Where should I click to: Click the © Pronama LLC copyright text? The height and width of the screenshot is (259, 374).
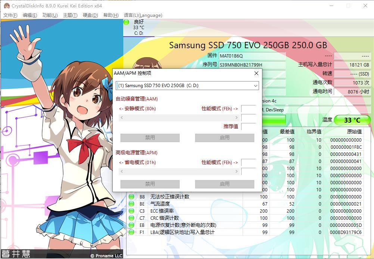click(x=106, y=256)
